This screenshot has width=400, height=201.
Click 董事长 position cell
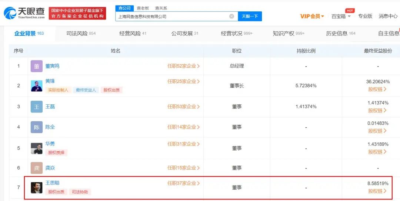point(237,86)
